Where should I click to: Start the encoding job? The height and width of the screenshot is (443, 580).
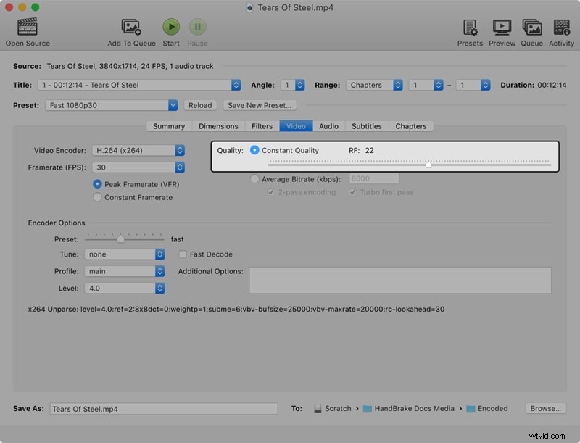click(171, 25)
